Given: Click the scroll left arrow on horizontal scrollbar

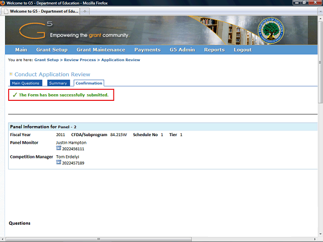Looking at the screenshot, I should (x=3, y=239).
